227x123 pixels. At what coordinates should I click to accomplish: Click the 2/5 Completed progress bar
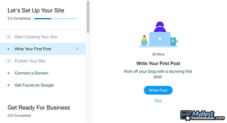coord(56,19)
